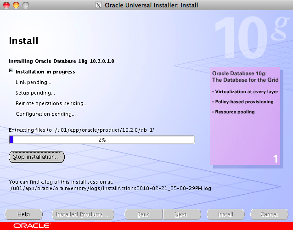Screen dimensions: 293x230
Task: Click the red close window button
Action: 6,6
